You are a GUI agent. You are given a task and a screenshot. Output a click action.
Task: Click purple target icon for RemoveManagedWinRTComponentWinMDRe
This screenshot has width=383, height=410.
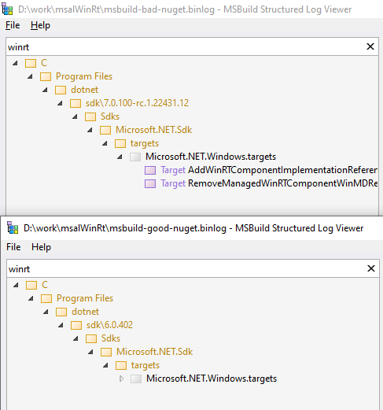(150, 183)
